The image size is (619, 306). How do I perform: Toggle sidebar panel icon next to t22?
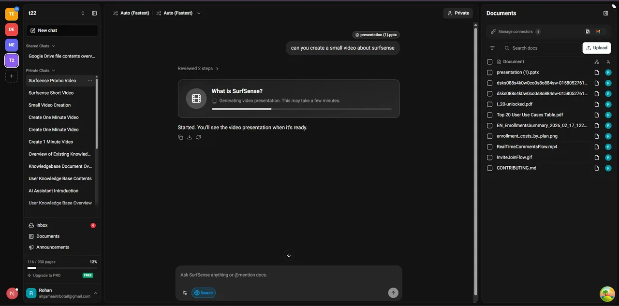coord(94,13)
